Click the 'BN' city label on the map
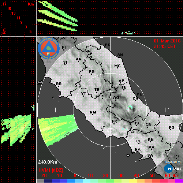 151,140
